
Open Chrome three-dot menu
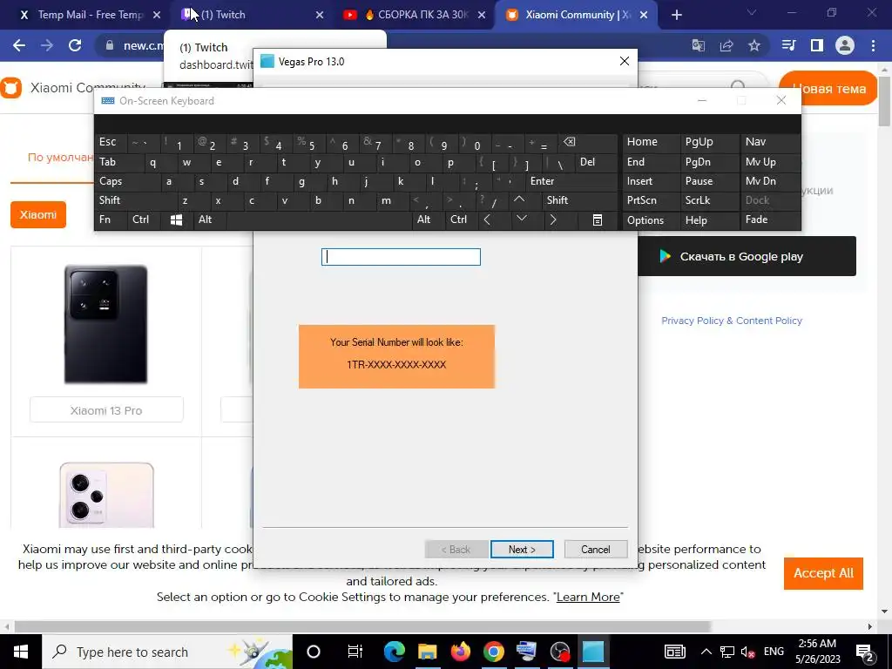point(873,45)
